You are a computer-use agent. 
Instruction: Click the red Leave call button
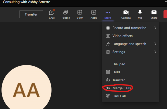click(x=165, y=14)
